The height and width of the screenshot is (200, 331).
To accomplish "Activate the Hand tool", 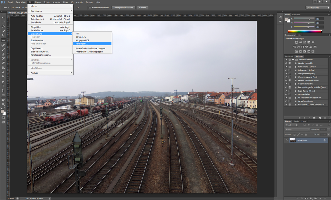I will (3, 100).
